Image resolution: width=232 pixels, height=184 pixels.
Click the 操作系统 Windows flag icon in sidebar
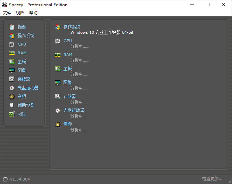tap(12, 36)
